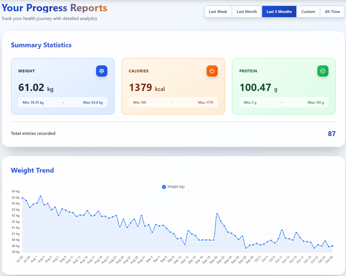Click the total entries count 87
Screen dimensions: 346x276
tap(332, 134)
